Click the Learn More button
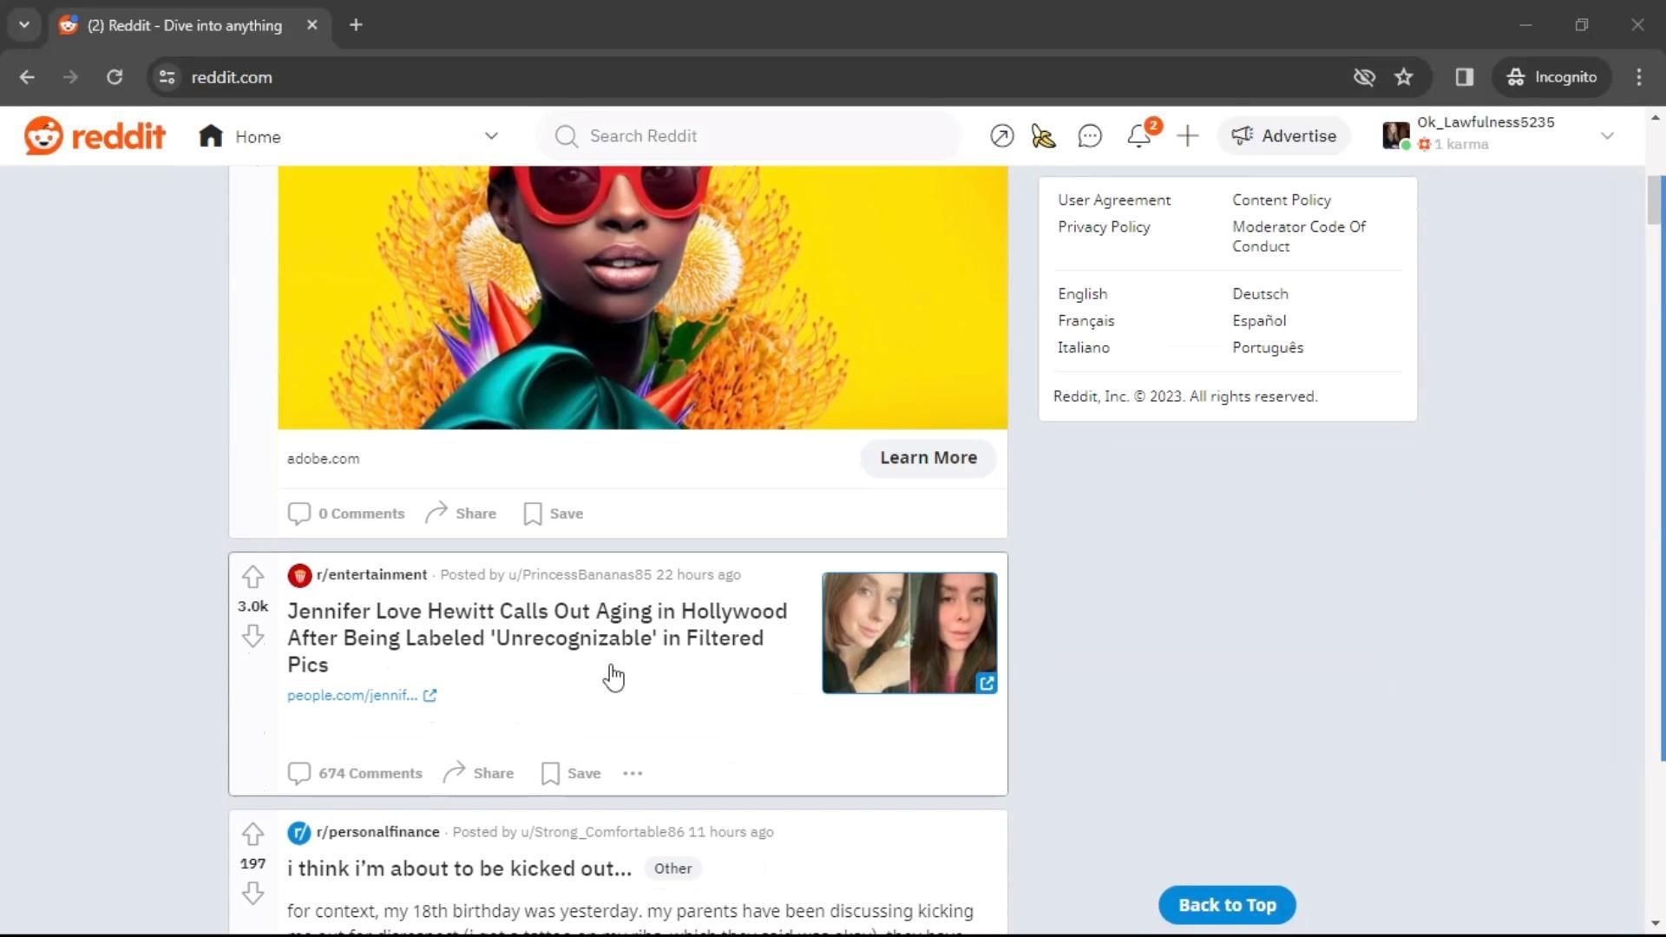1666x937 pixels. [x=928, y=458]
